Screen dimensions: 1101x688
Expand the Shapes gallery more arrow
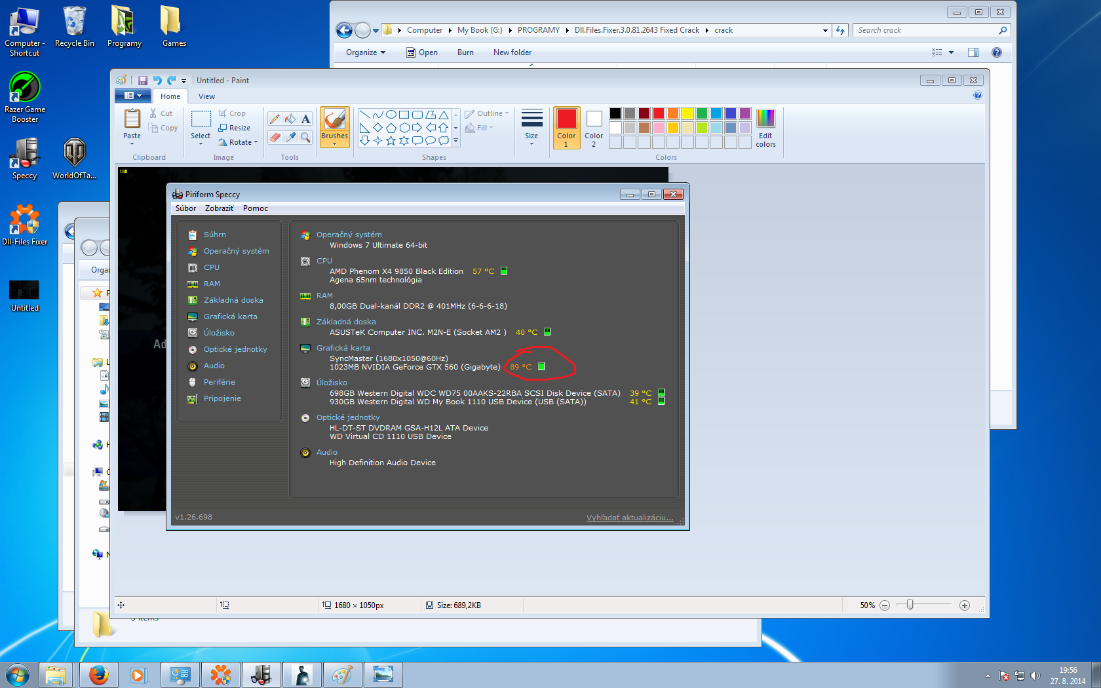(455, 141)
